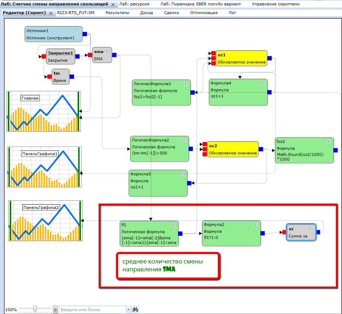
Task: Expand the Формула4 block chevron
Action: click(263, 83)
